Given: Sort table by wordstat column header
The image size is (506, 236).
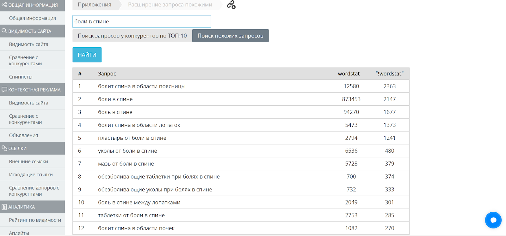Looking at the screenshot, I should (x=349, y=74).
